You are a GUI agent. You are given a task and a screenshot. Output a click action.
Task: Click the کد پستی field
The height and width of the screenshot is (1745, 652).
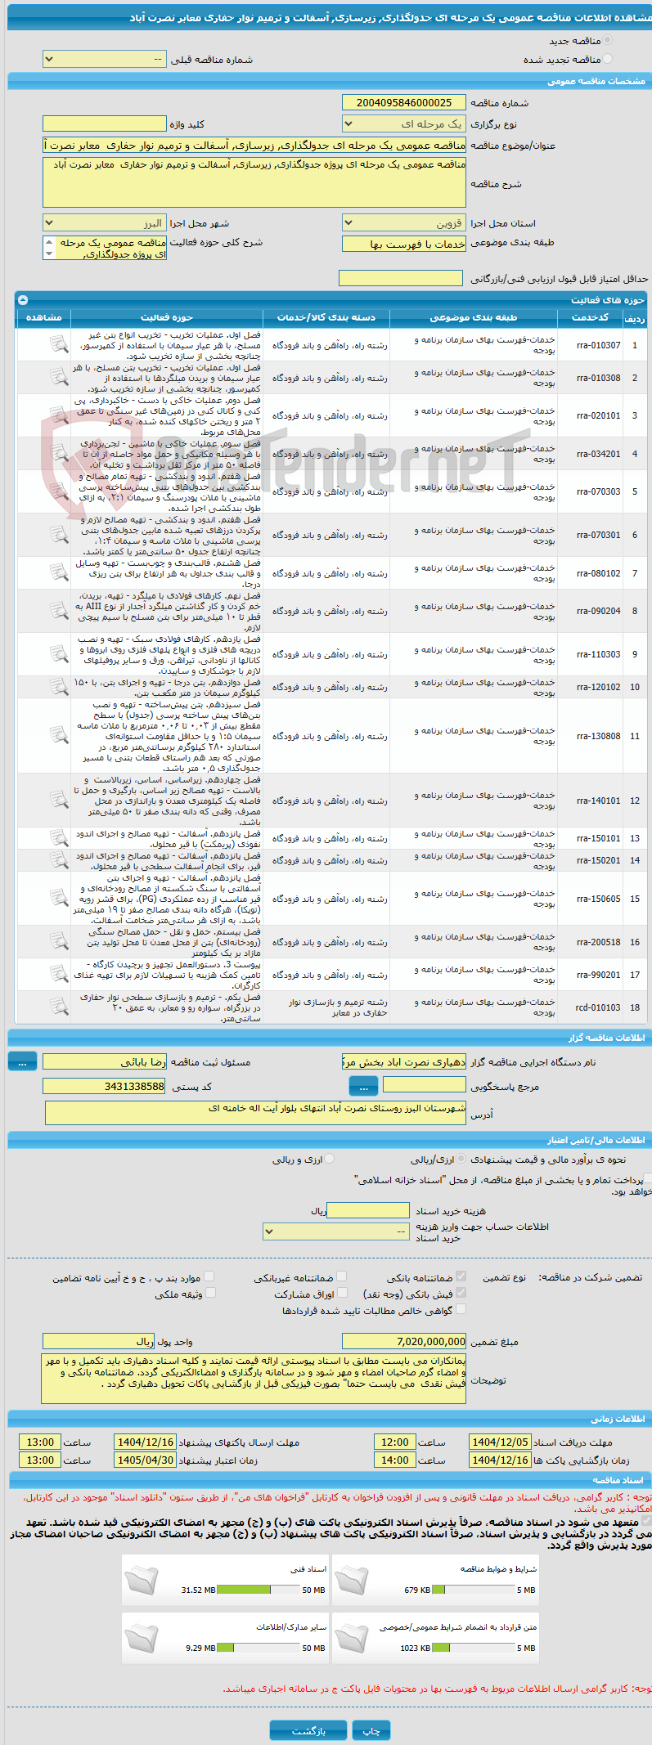click(x=104, y=1086)
